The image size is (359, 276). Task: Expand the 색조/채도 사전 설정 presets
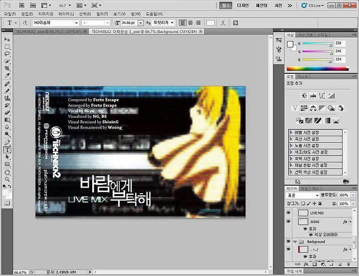[291, 152]
